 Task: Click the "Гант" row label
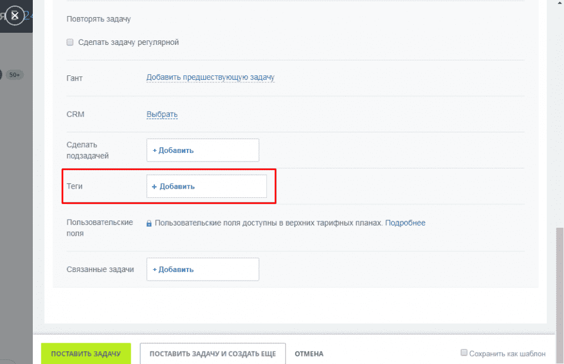pyautogui.click(x=75, y=78)
